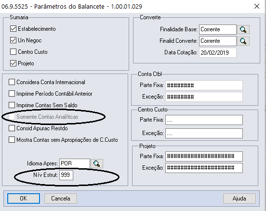
Task: Focus the Data Cotação date field
Action: 218,52
